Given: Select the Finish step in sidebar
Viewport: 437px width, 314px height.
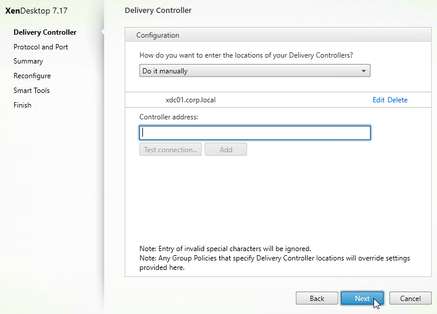Looking at the screenshot, I should point(22,105).
